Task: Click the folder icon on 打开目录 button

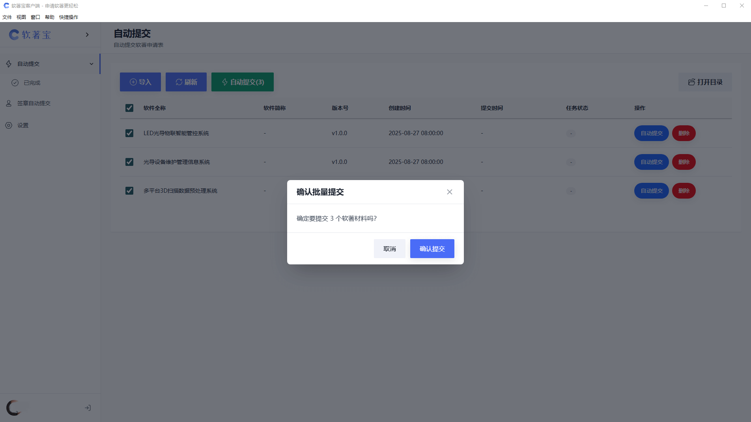Action: tap(691, 82)
